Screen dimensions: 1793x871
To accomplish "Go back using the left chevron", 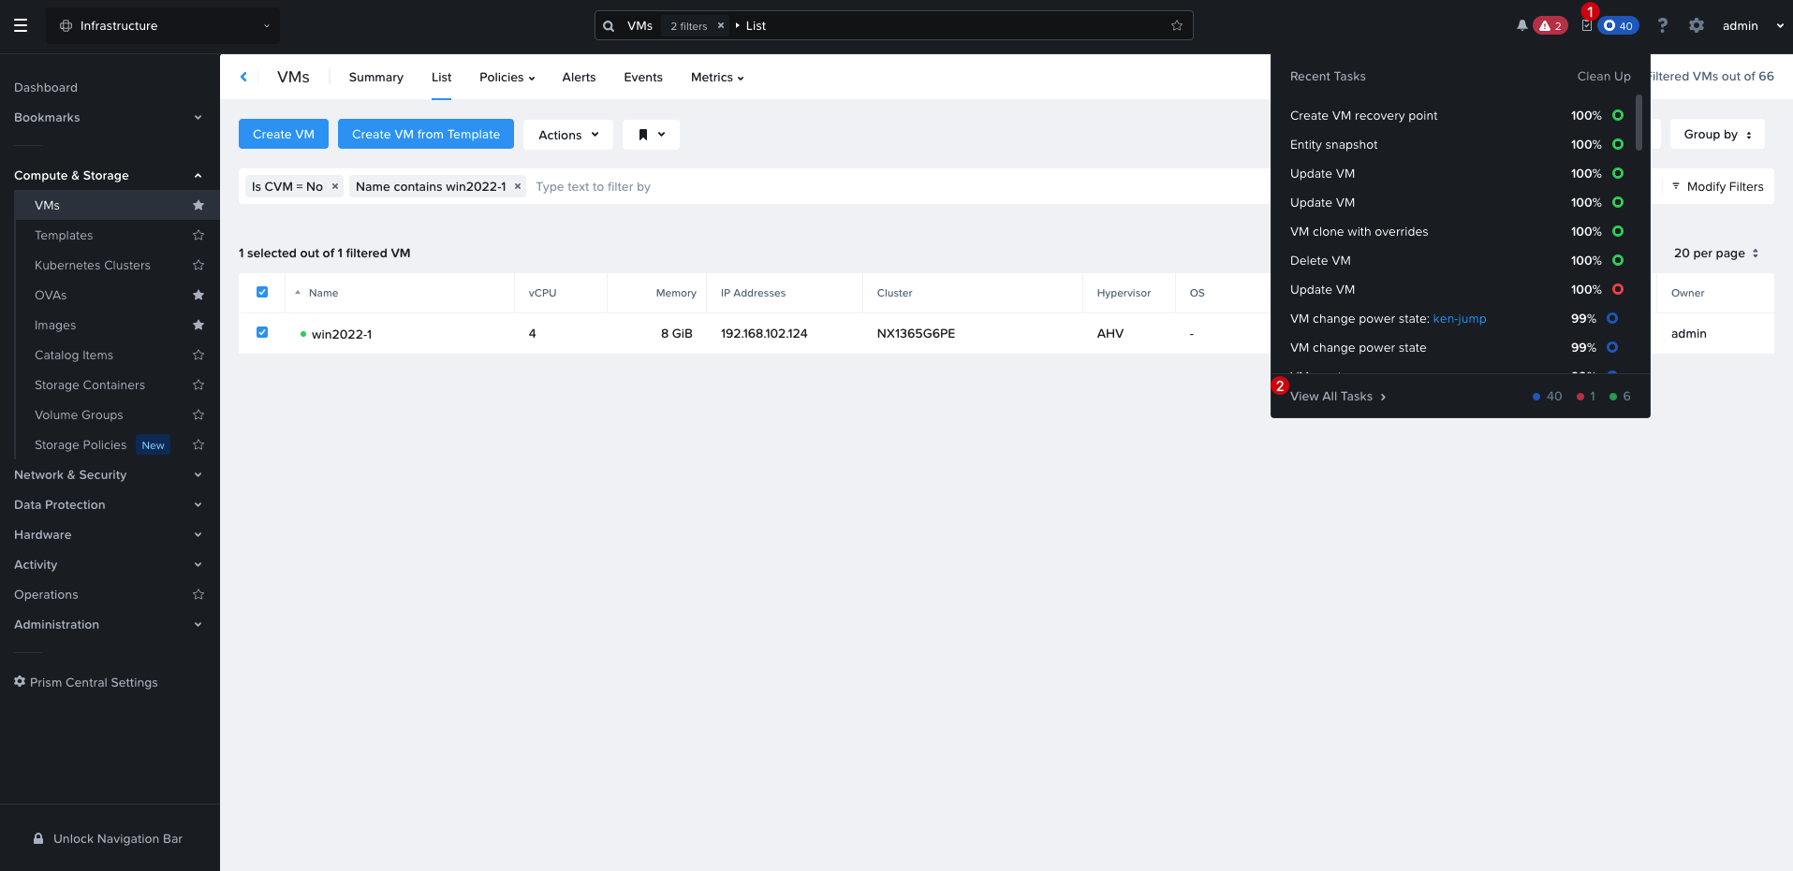I will pos(243,77).
